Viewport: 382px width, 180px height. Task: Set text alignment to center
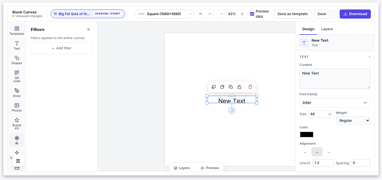(x=317, y=152)
